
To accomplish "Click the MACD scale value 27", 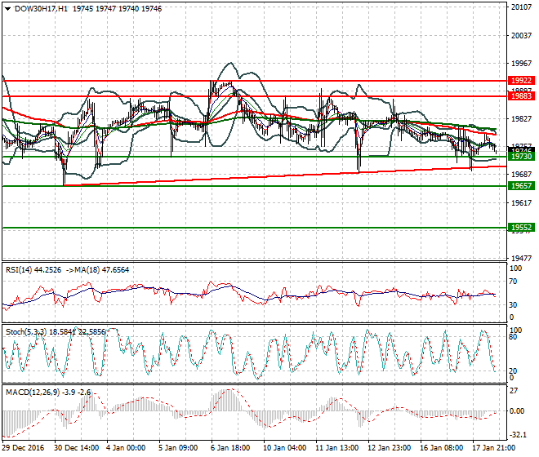I will [x=514, y=391].
